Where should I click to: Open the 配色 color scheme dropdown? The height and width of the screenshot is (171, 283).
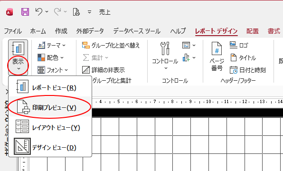click(50, 57)
